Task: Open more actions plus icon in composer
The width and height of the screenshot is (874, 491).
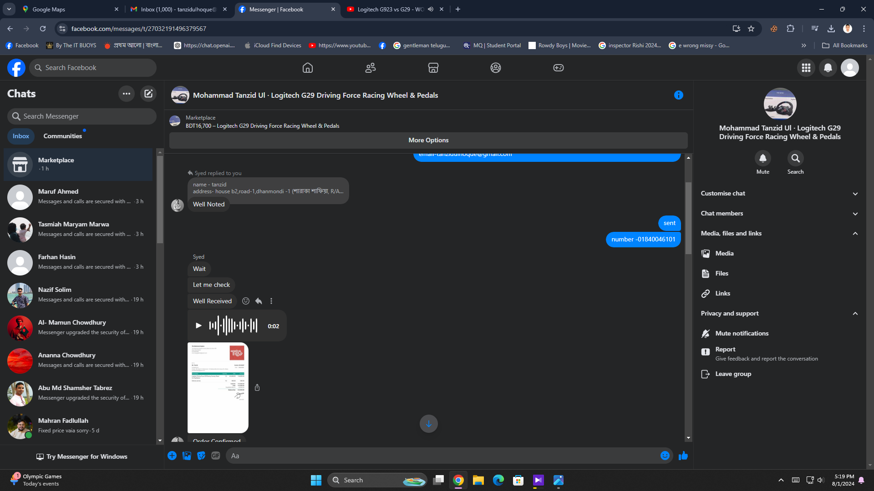Action: (x=172, y=456)
